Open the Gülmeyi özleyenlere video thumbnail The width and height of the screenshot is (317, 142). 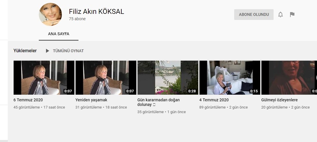(x=289, y=78)
